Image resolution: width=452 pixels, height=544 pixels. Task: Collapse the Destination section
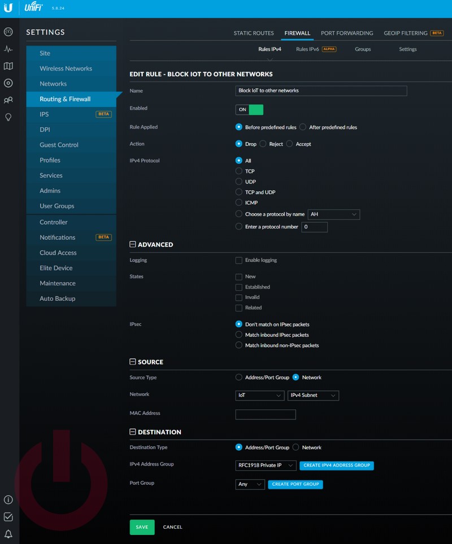[x=132, y=432]
